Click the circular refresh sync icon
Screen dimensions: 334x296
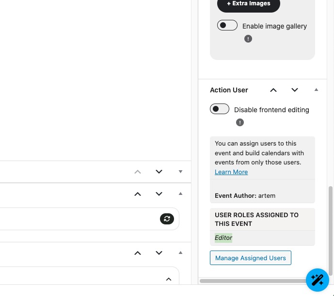click(167, 219)
